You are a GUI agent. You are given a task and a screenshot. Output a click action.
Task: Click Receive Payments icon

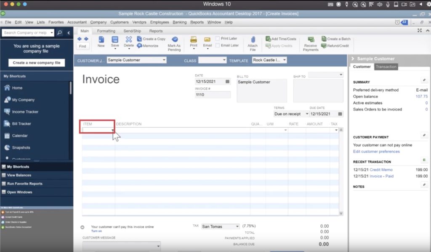point(311,39)
